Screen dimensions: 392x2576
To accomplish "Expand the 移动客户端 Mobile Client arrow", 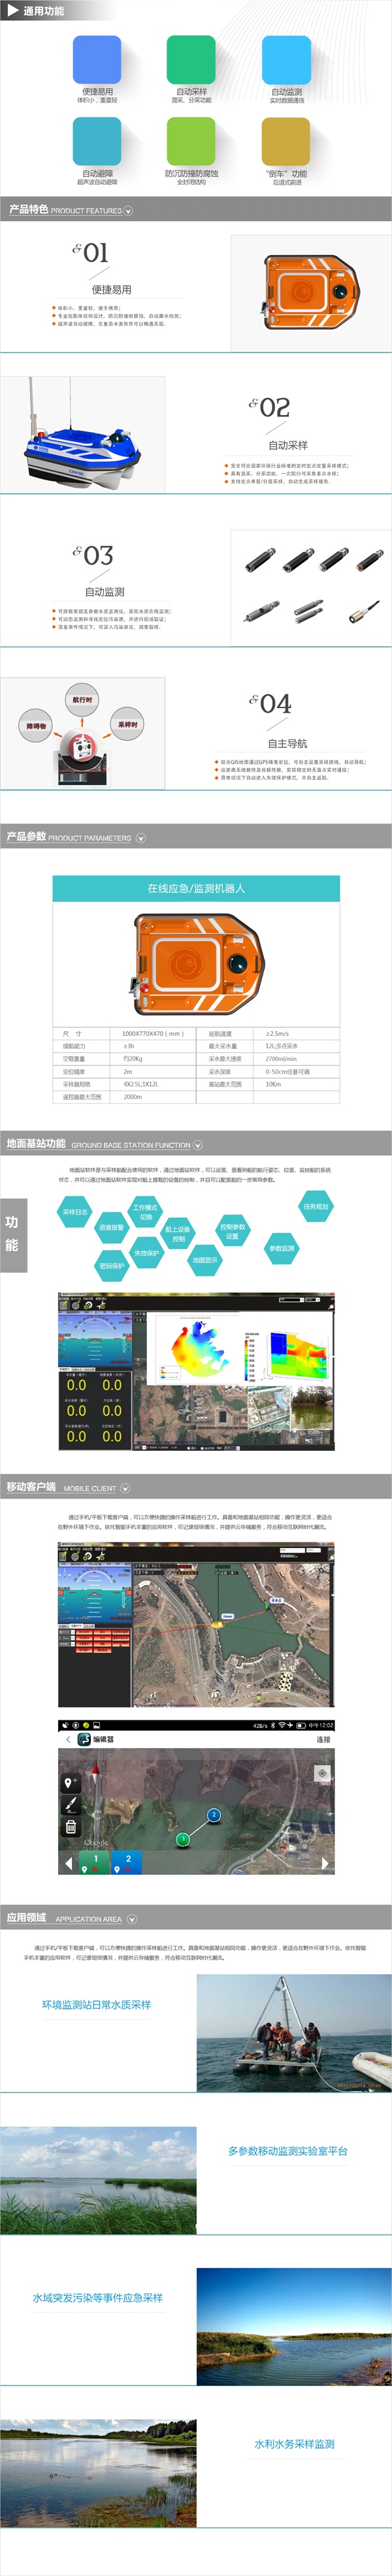I will [124, 1488].
